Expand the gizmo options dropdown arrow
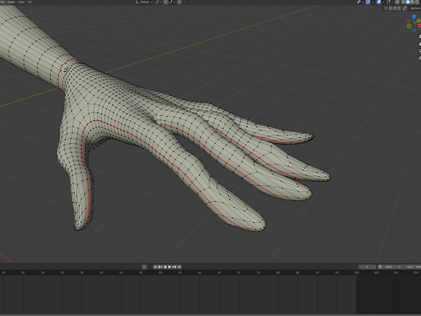This screenshot has height=316, width=421. (x=373, y=2)
